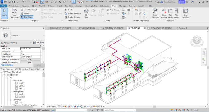Switch to the Annotate ribbon tab
This screenshot has height=112, width=209.
tap(69, 6)
